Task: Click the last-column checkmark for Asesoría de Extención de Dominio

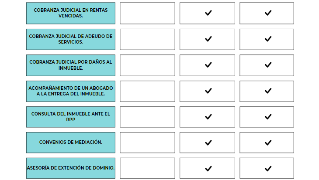Action: [268, 168]
